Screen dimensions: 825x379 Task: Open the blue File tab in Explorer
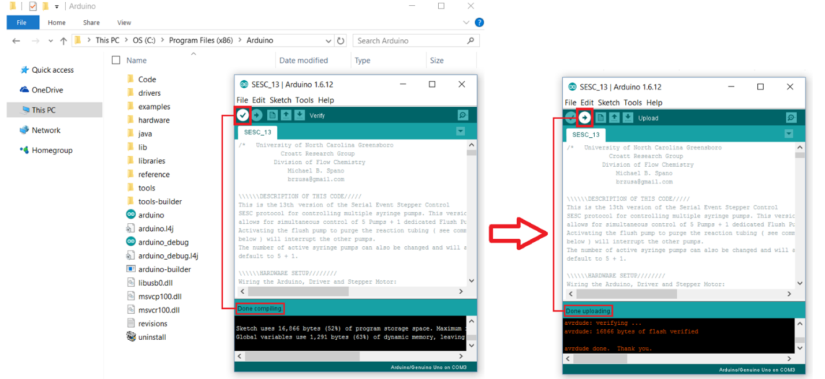[x=22, y=22]
